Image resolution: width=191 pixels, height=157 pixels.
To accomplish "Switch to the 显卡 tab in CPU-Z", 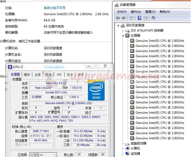I will point(70,75).
